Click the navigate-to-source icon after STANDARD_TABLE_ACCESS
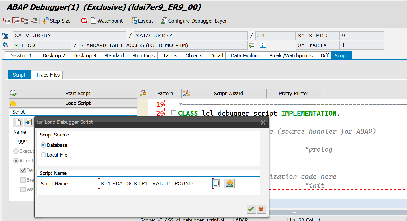 point(252,45)
